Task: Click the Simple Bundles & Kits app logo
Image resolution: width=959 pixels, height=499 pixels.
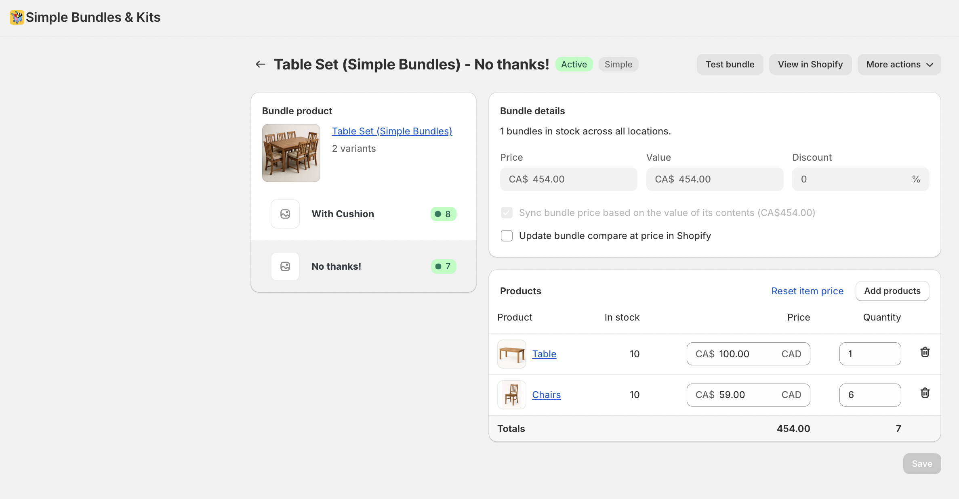Action: point(17,17)
